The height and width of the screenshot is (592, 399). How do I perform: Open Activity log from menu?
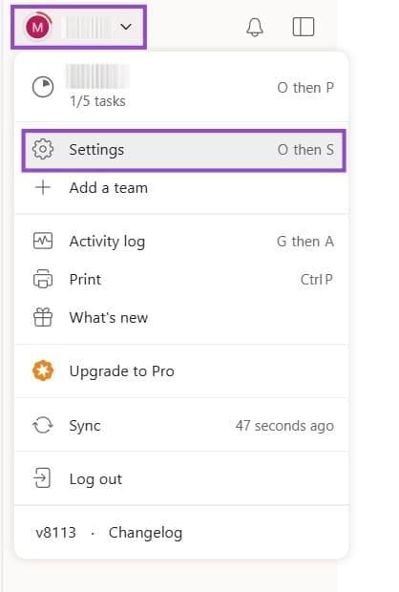tap(181, 242)
